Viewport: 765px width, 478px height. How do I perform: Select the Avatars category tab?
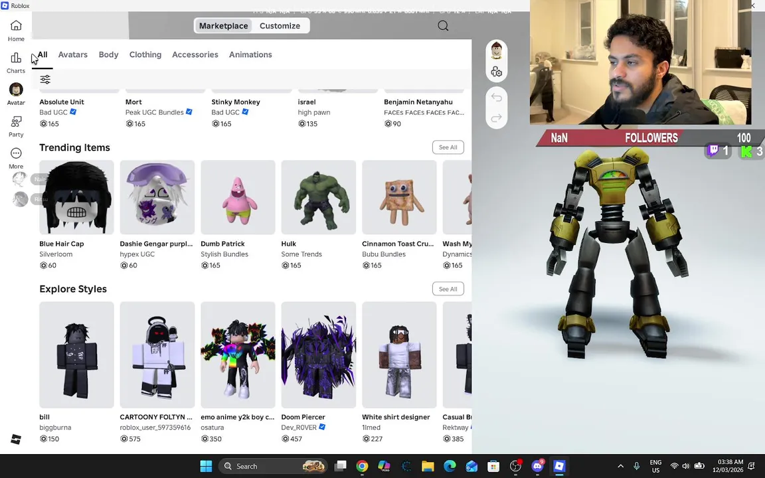[x=72, y=54]
